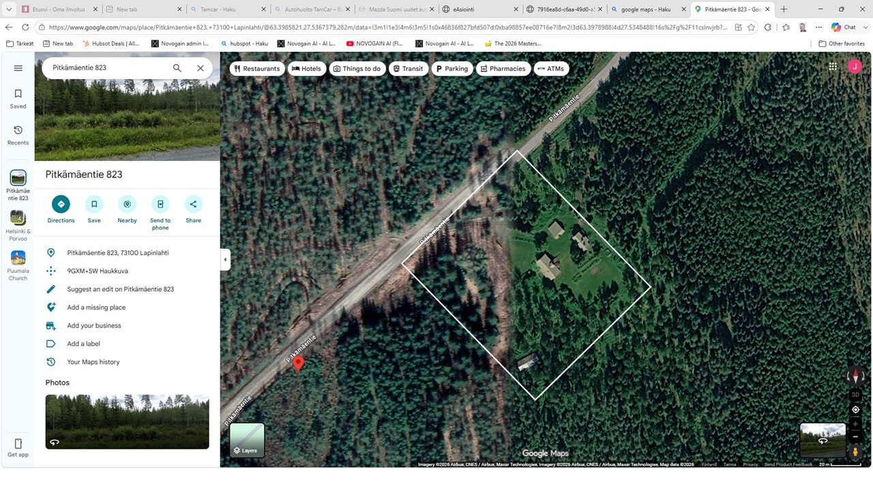Open the street view photo under Photos
Image resolution: width=873 pixels, height=491 pixels.
[x=127, y=421]
